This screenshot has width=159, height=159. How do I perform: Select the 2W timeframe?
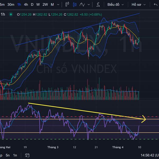point(45,5)
